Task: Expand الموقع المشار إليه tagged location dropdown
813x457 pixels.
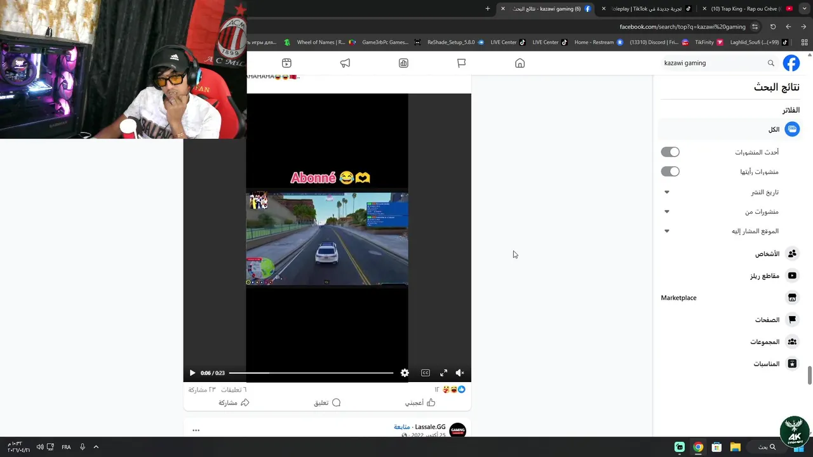Action: point(667,231)
